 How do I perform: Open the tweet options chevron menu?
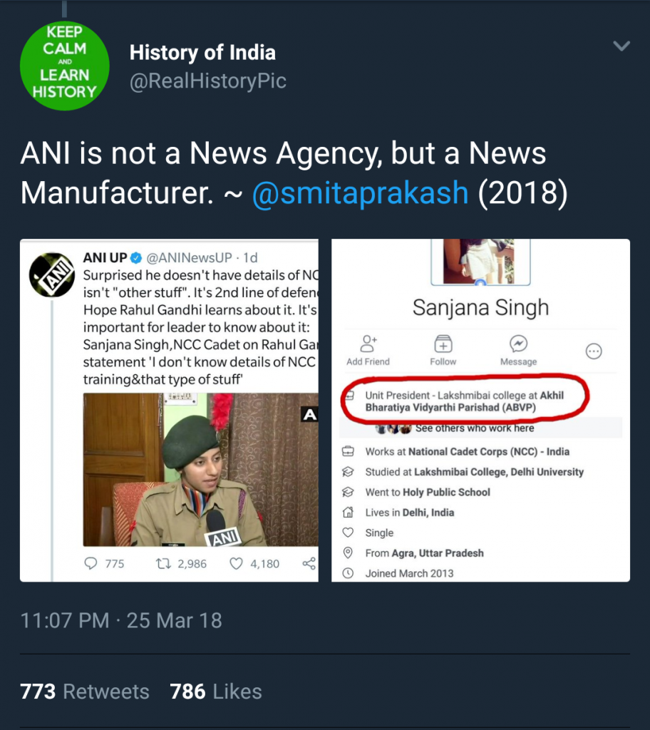[621, 46]
